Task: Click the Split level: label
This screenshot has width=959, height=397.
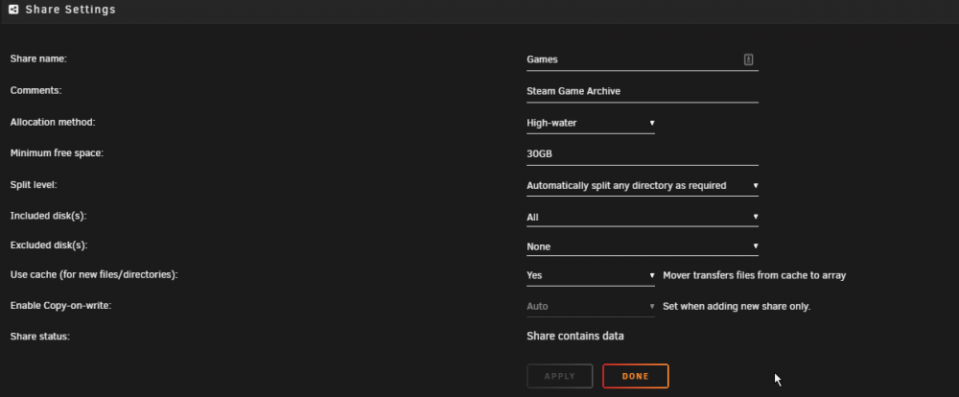Action: point(34,184)
